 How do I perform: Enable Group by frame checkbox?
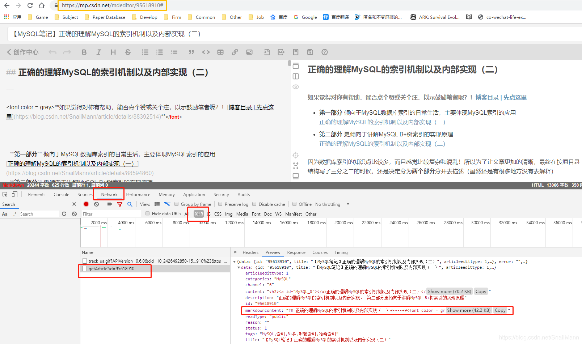tap(177, 204)
